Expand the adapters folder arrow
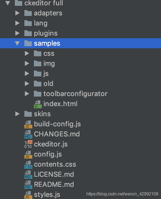 (17, 13)
